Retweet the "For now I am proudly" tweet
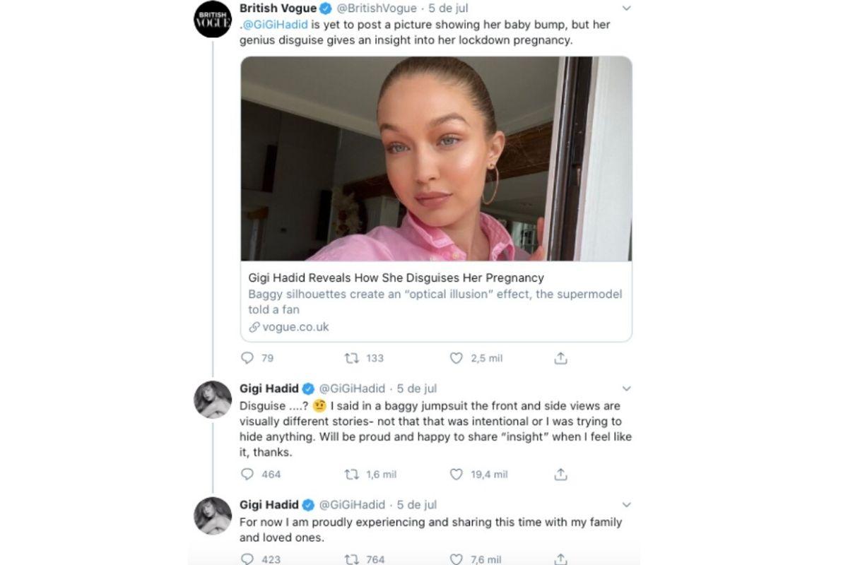848x565 pixels. (351, 559)
